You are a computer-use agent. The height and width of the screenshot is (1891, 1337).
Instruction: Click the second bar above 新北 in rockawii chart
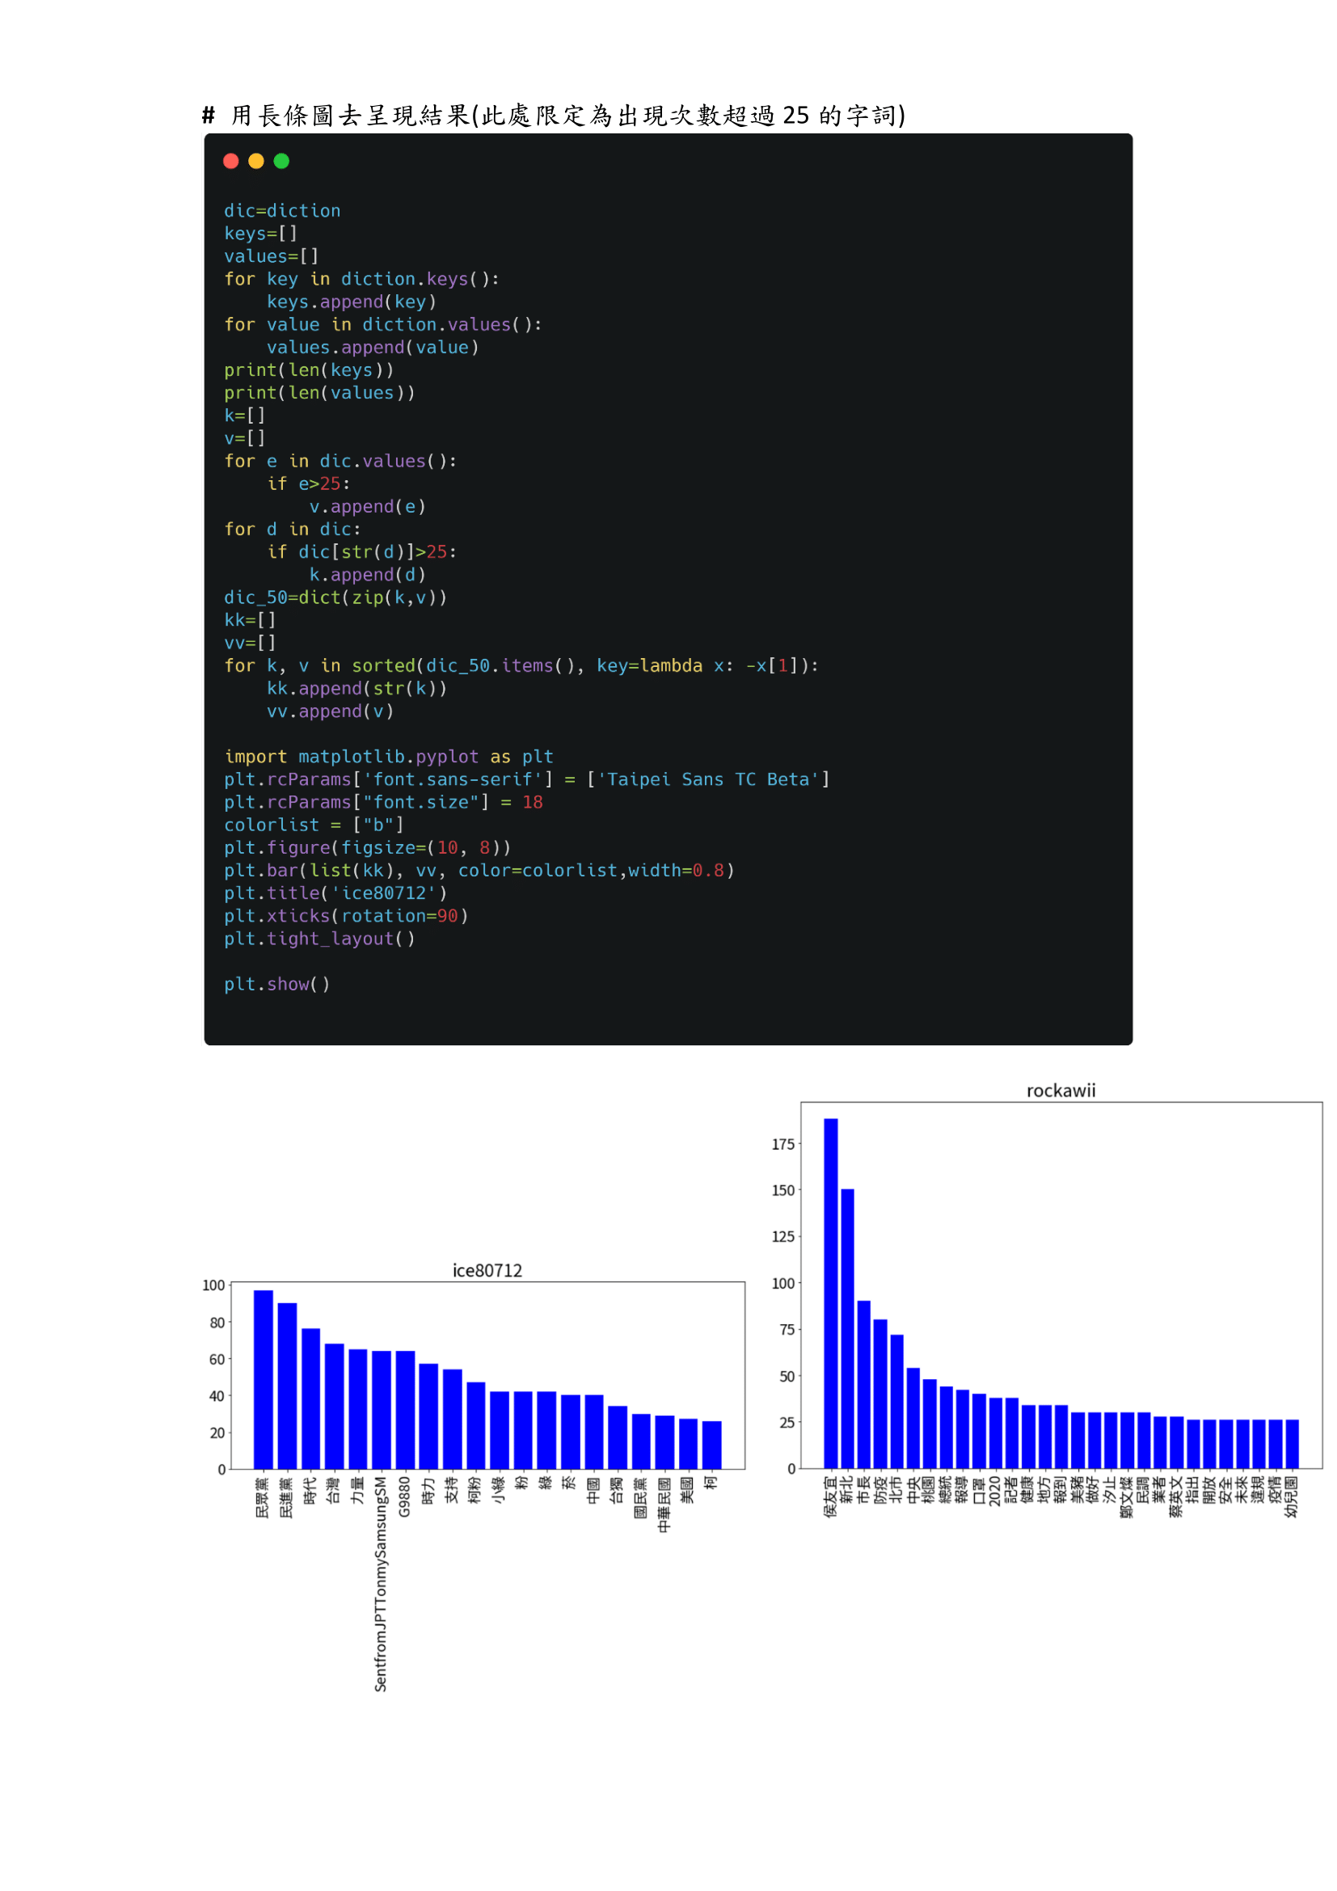coord(847,1328)
